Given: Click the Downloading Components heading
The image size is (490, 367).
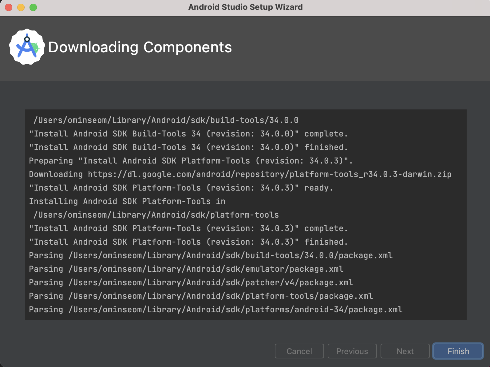Looking at the screenshot, I should click(x=140, y=47).
